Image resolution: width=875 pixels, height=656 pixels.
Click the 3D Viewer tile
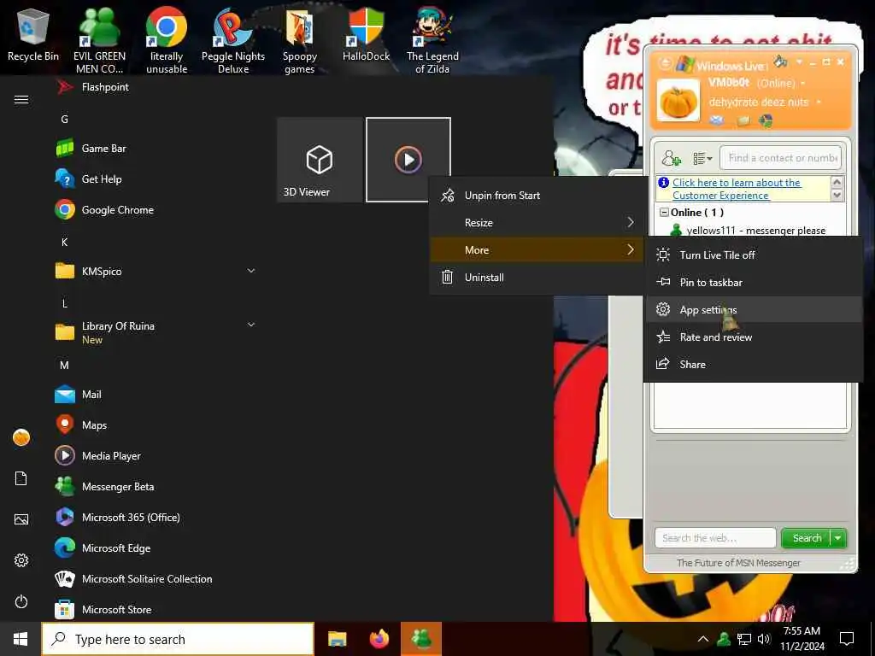point(320,160)
